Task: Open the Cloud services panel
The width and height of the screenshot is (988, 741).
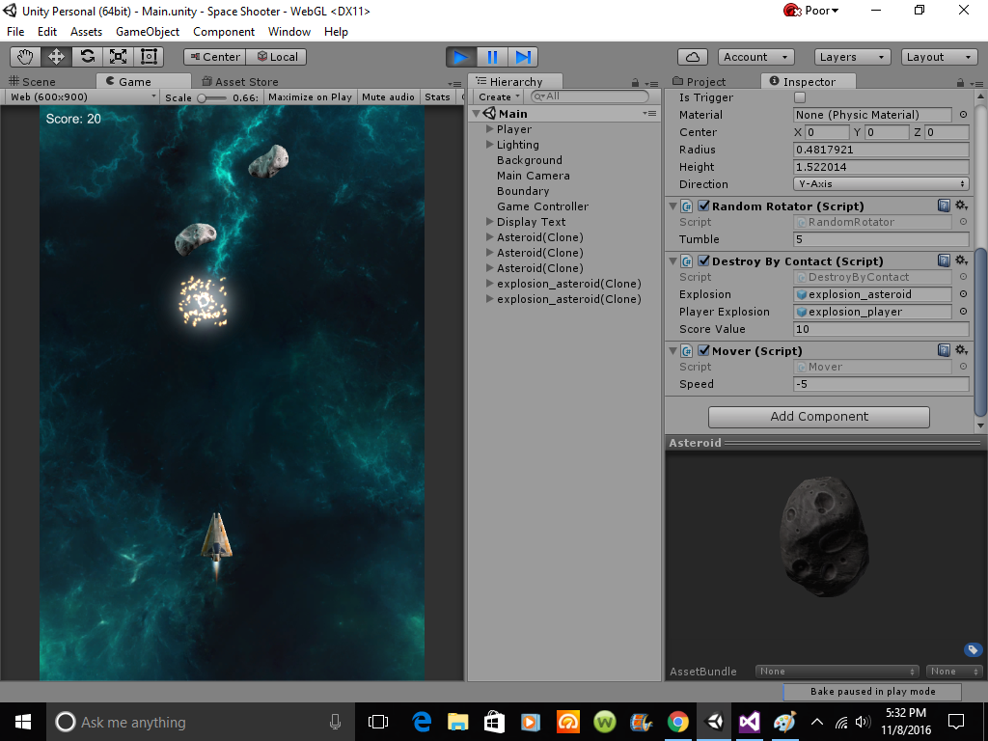Action: click(693, 57)
